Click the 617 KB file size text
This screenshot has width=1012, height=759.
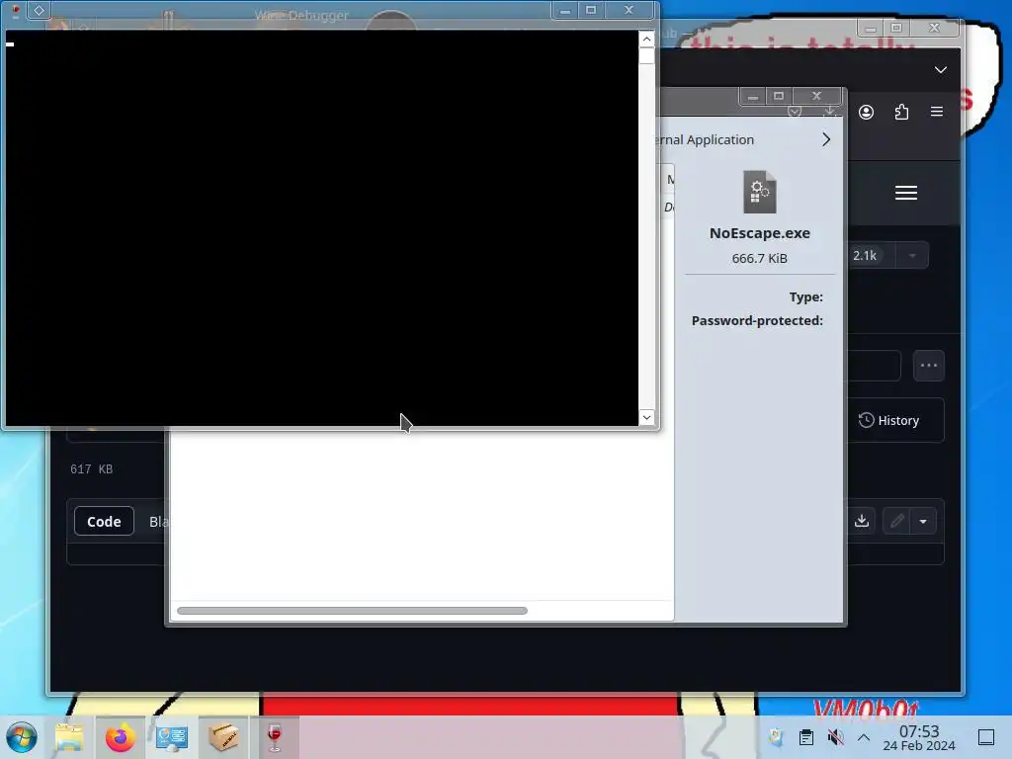coord(92,469)
